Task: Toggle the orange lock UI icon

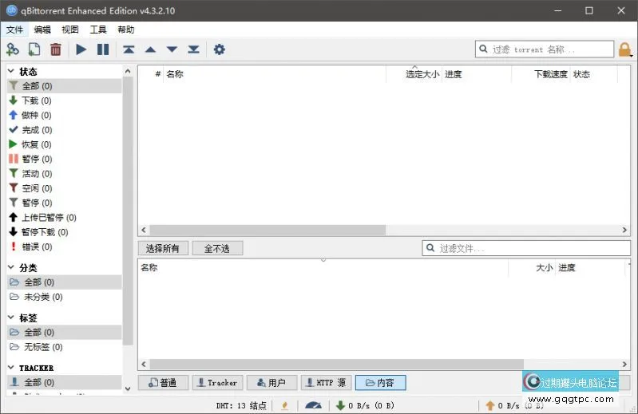Action: (x=625, y=49)
